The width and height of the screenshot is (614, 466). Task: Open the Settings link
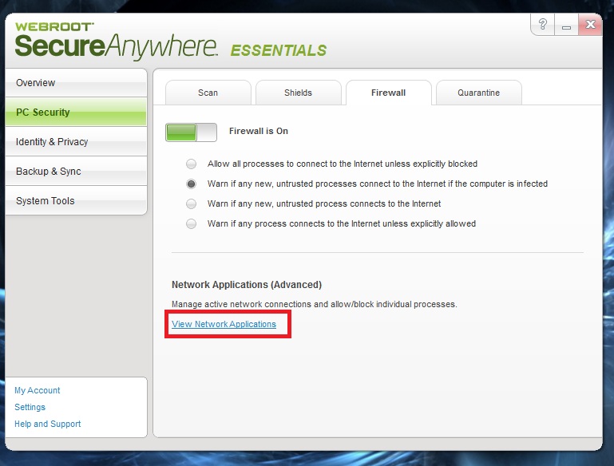[30, 407]
